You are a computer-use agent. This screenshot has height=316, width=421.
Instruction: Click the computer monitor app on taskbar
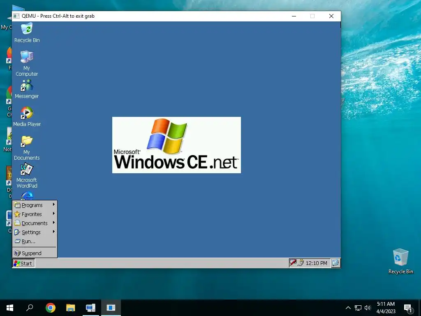91,308
